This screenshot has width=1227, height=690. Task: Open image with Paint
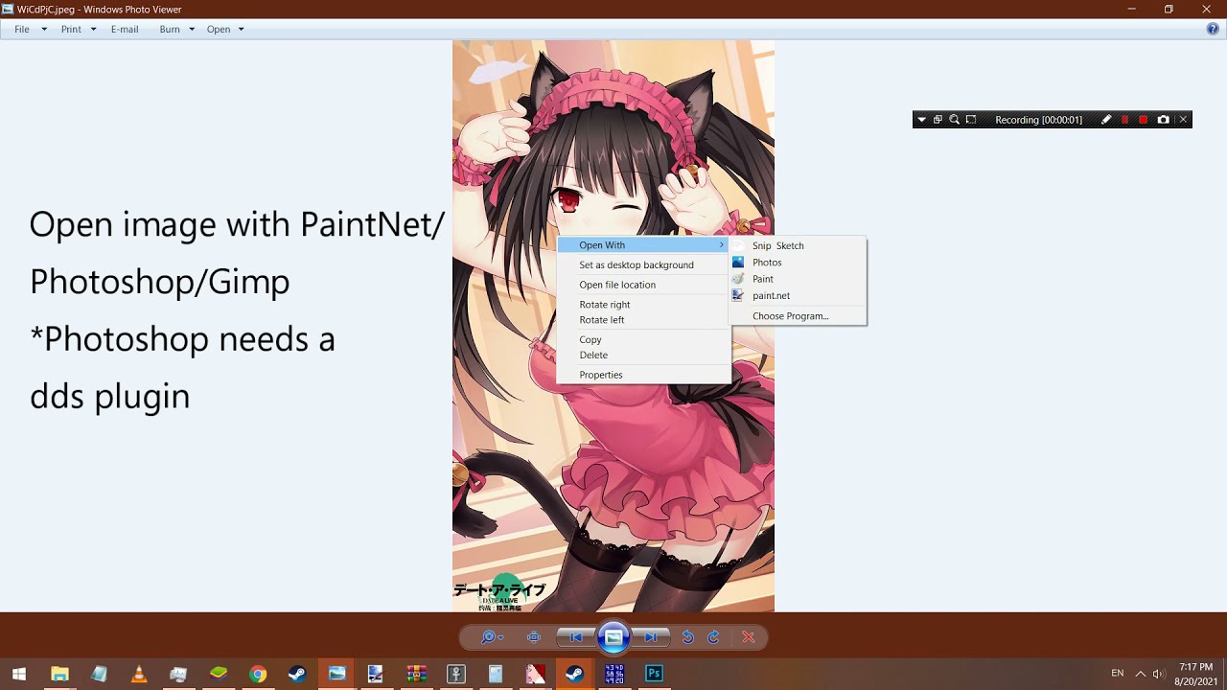tap(798, 279)
